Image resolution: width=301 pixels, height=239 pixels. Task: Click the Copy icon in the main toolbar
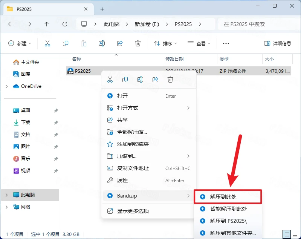point(66,43)
